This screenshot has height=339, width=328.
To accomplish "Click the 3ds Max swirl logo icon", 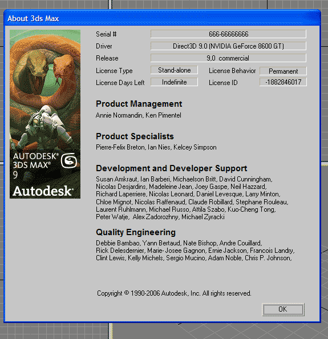I will pyautogui.click(x=69, y=160).
